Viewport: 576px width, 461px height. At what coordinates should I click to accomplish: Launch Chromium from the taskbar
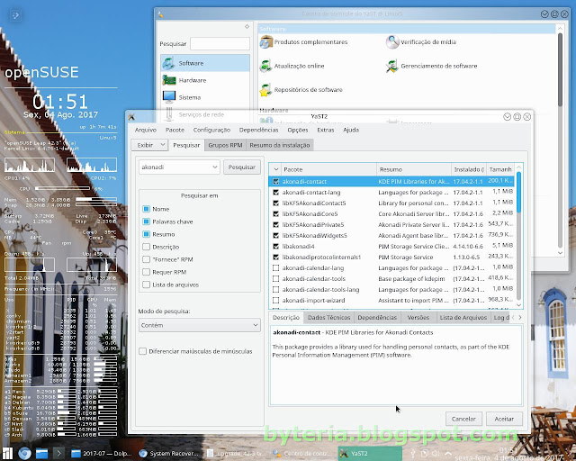tap(24, 453)
